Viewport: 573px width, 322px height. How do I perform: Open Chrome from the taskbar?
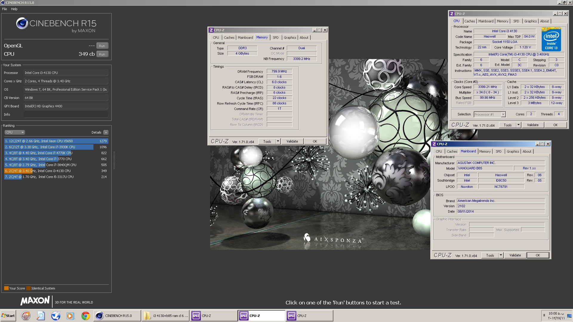coord(85,316)
